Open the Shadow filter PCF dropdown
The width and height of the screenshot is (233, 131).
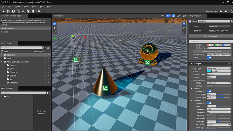[219, 112]
